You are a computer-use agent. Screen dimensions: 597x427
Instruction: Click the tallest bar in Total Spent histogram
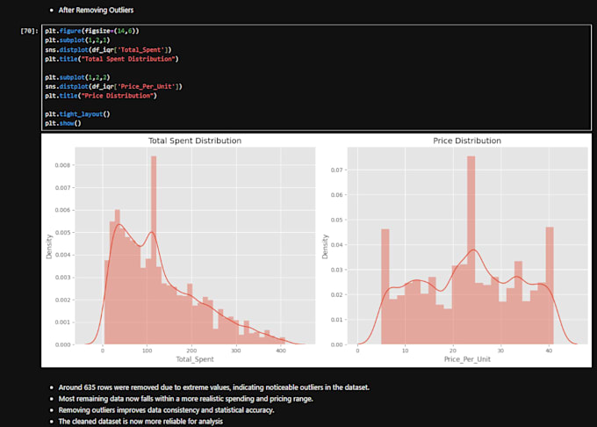(x=154, y=250)
